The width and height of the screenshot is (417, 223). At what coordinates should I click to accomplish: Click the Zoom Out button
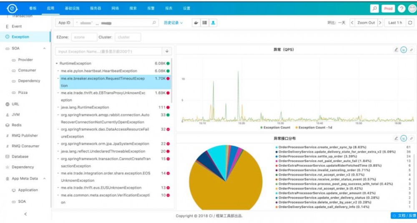(x=366, y=23)
